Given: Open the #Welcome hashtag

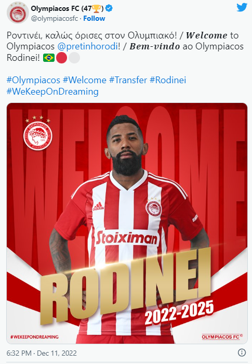Looking at the screenshot, I should tap(85, 80).
